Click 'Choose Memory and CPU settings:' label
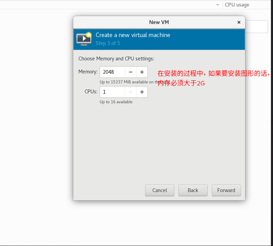The width and height of the screenshot is (273, 246). 116,59
